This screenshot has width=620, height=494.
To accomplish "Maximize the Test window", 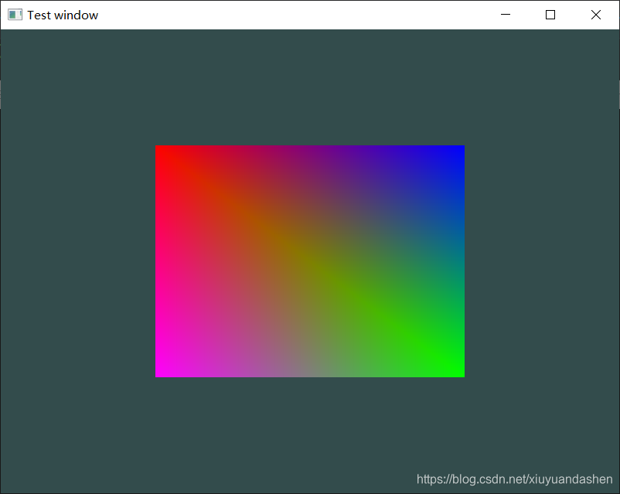I will coord(550,15).
